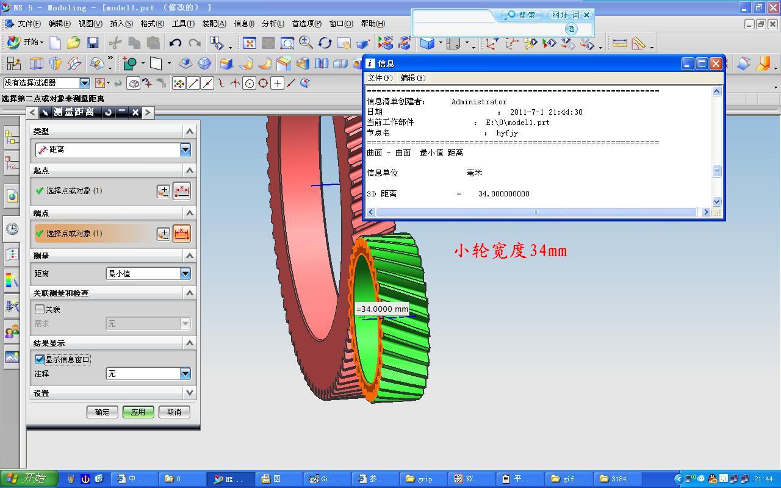
Task: Expand the 设置 section
Action: pyautogui.click(x=189, y=393)
